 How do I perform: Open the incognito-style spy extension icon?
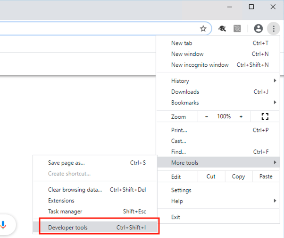pyautogui.click(x=222, y=28)
